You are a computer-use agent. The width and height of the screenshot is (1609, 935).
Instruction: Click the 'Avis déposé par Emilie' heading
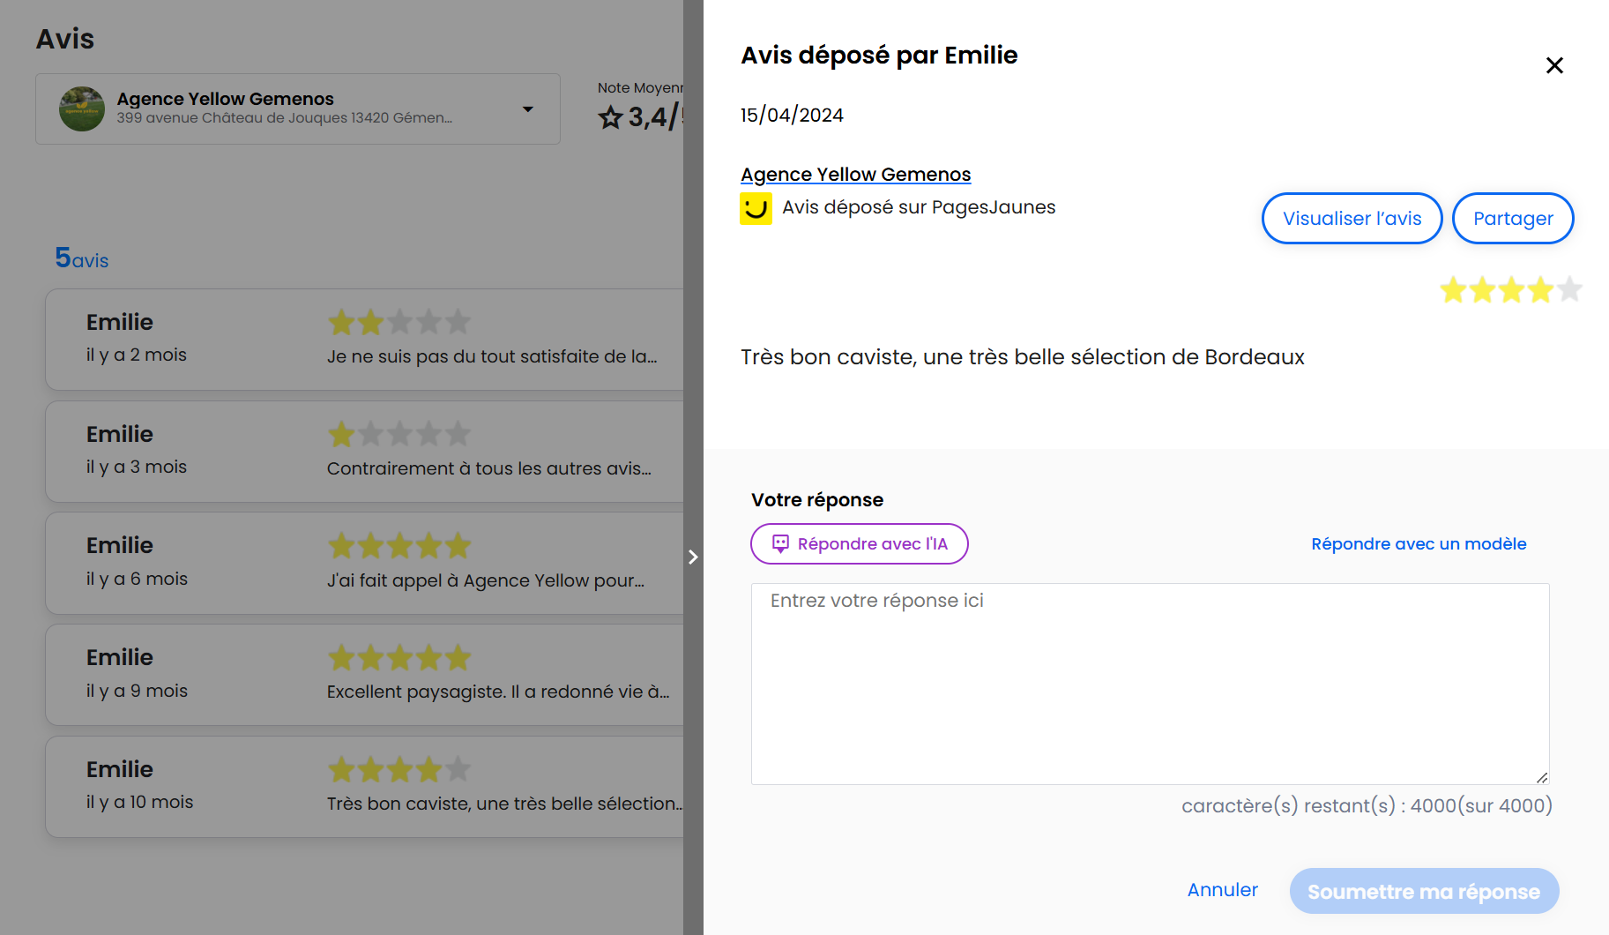click(x=879, y=56)
